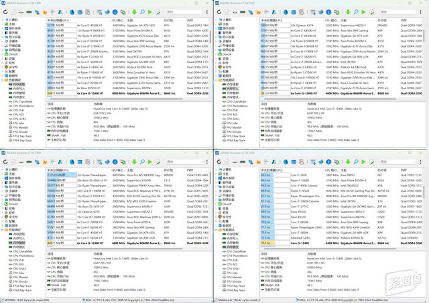429x303 pixels.
Task: Click the round blue globe icon in memory-copy window
Action: point(72,162)
